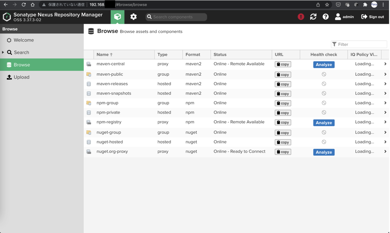Open the nuget-group repository name
The height and width of the screenshot is (233, 390).
[109, 132]
